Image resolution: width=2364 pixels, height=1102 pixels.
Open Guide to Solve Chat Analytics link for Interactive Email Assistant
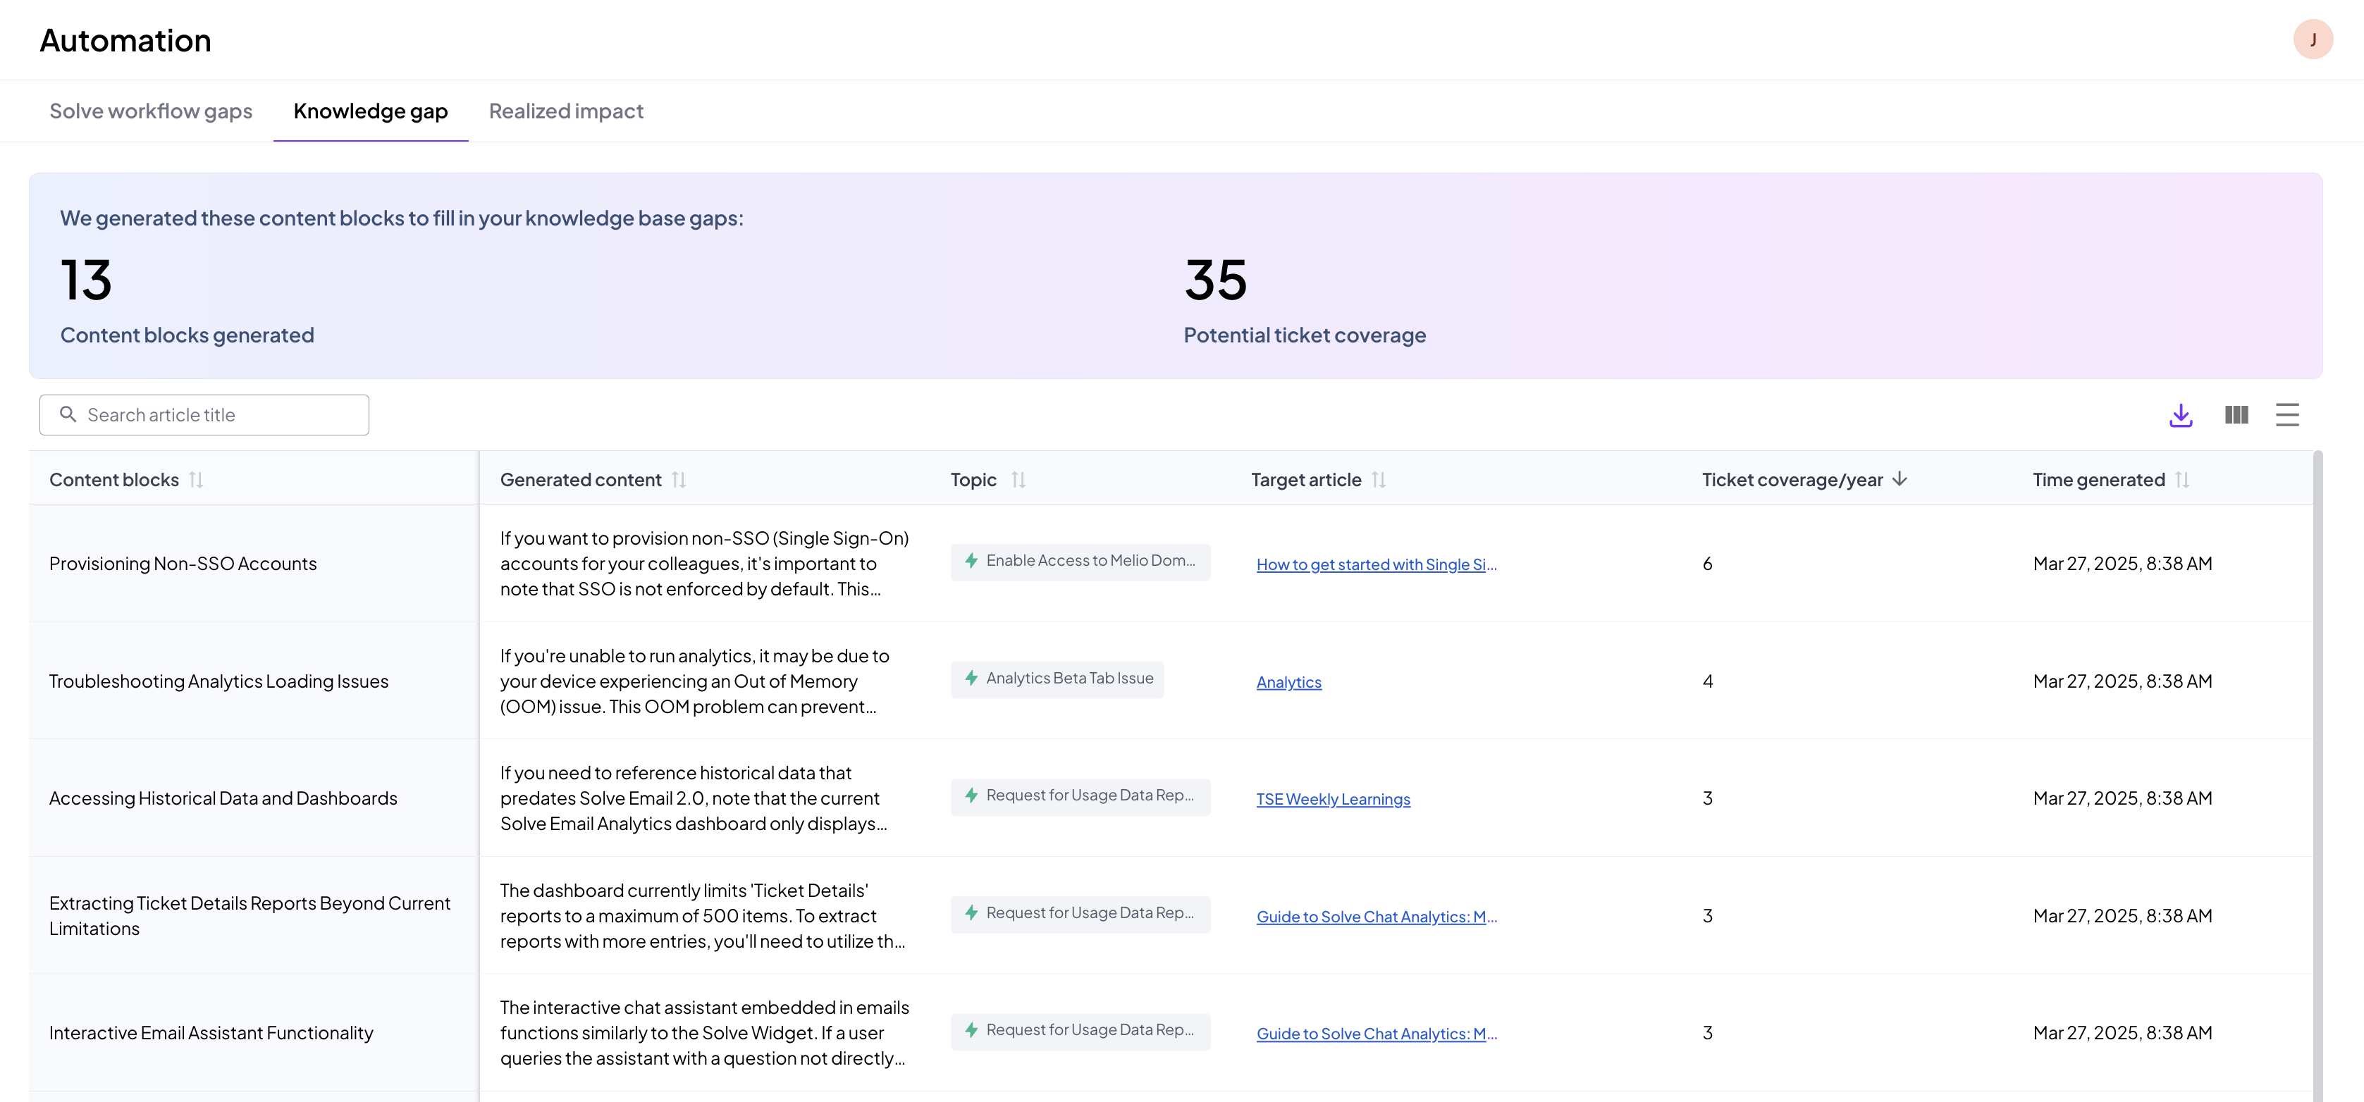(x=1376, y=1033)
